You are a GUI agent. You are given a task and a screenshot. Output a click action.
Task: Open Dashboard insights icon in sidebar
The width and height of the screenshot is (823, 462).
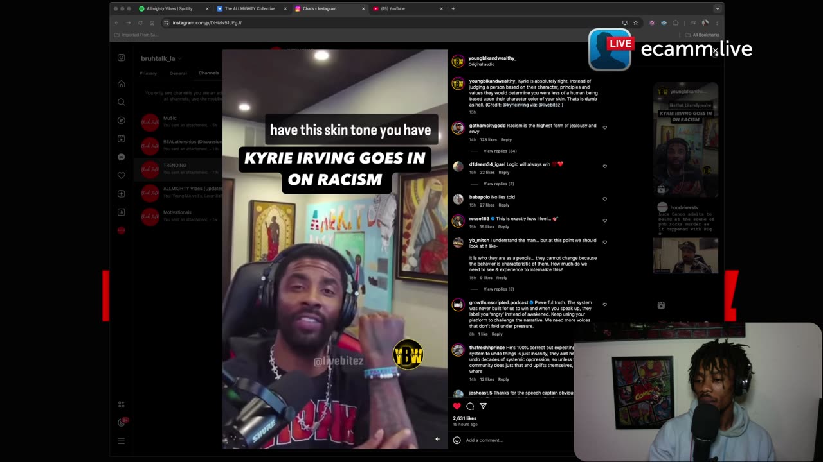[121, 212]
